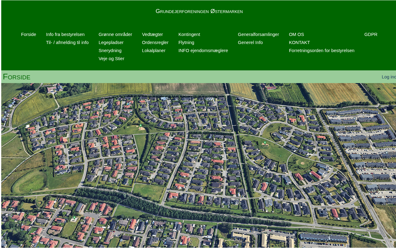Screen dimensions: 396x248
Task: Open Forretningsorden for bestyrelsen
Action: click(321, 51)
